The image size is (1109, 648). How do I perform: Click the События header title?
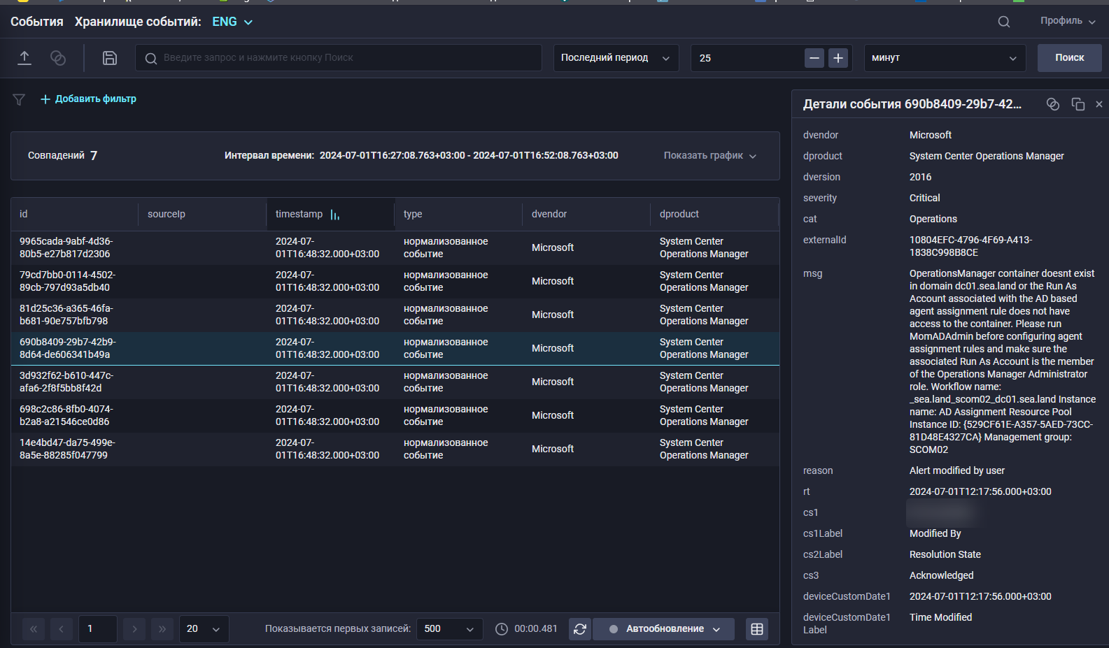[x=37, y=22]
